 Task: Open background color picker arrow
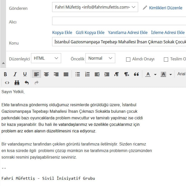point(171,75)
